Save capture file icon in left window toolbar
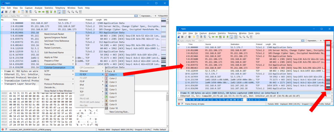Screen dimensions: 334x132 pos(23,12)
